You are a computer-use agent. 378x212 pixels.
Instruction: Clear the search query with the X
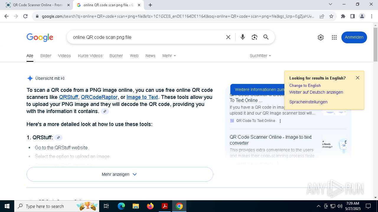228,37
